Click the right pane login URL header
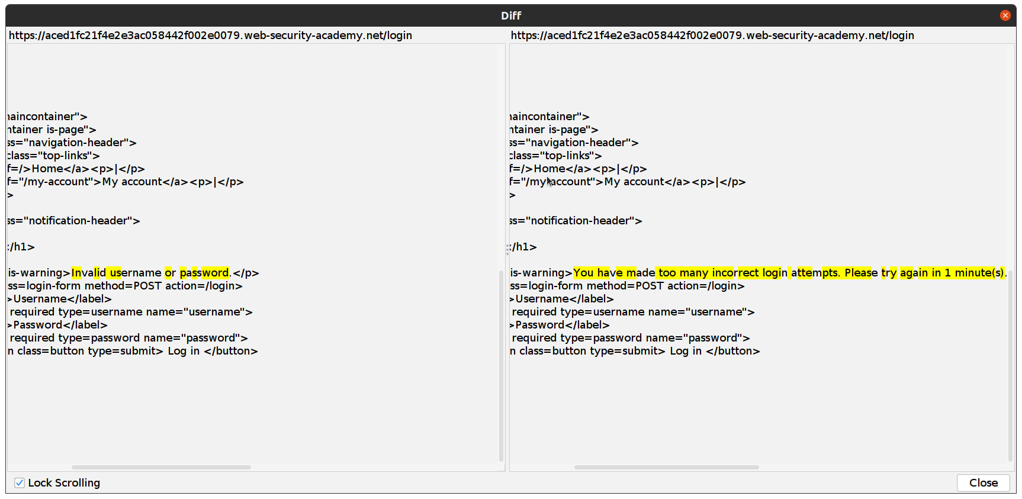This screenshot has height=499, width=1022. (x=712, y=36)
